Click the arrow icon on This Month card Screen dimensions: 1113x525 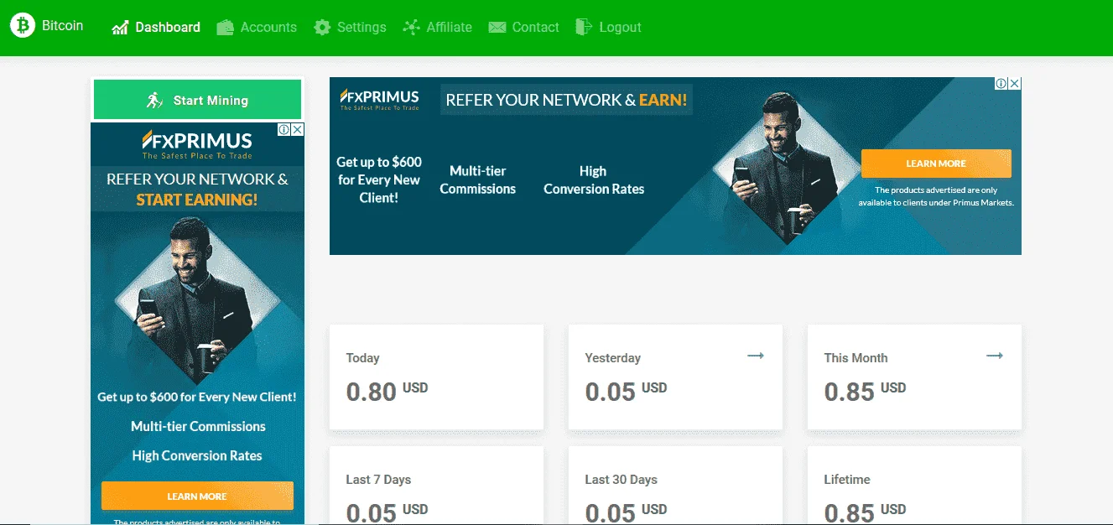click(995, 356)
